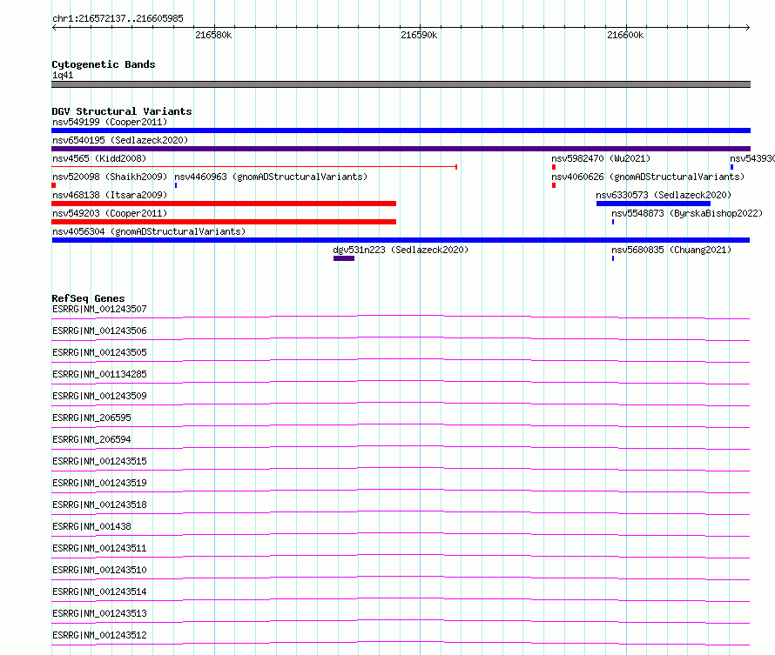Click the nsv549199 (Cooper2011) blue variant bar
Viewport: 775px width, 655px height.
(x=401, y=130)
